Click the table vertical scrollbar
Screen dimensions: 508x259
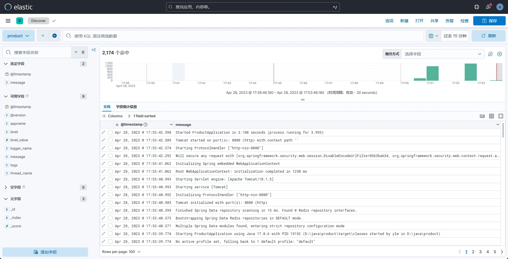tap(503, 130)
